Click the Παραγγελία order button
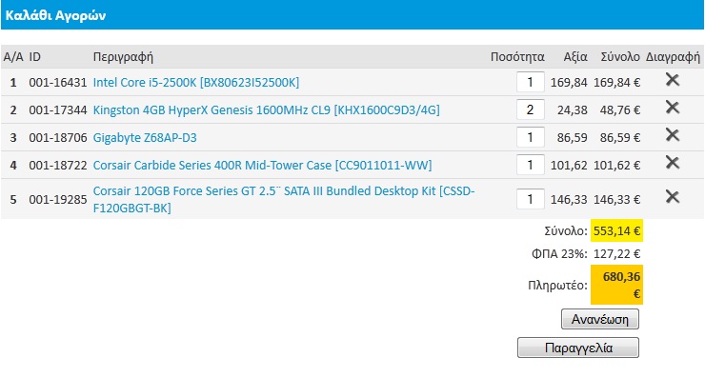This screenshot has width=705, height=378. point(578,348)
